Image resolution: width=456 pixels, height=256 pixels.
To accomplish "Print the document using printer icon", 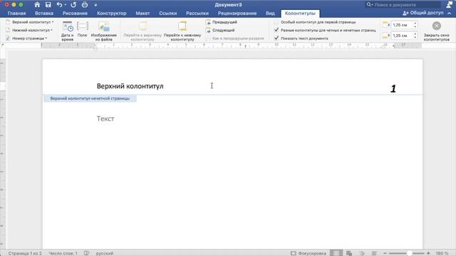I will [85, 5].
